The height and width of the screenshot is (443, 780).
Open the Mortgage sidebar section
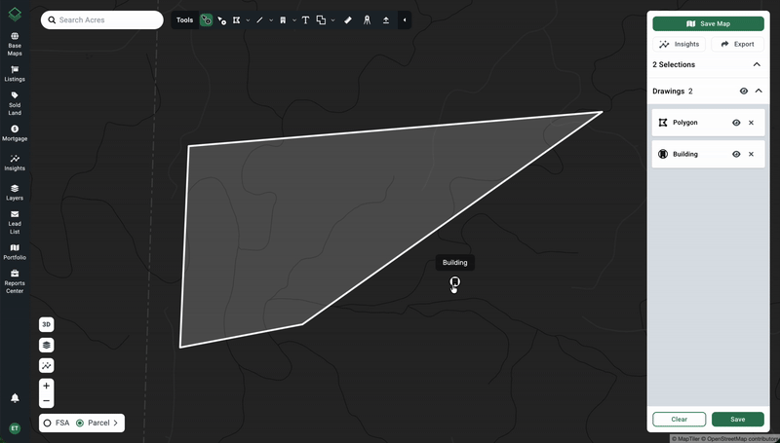coord(15,133)
